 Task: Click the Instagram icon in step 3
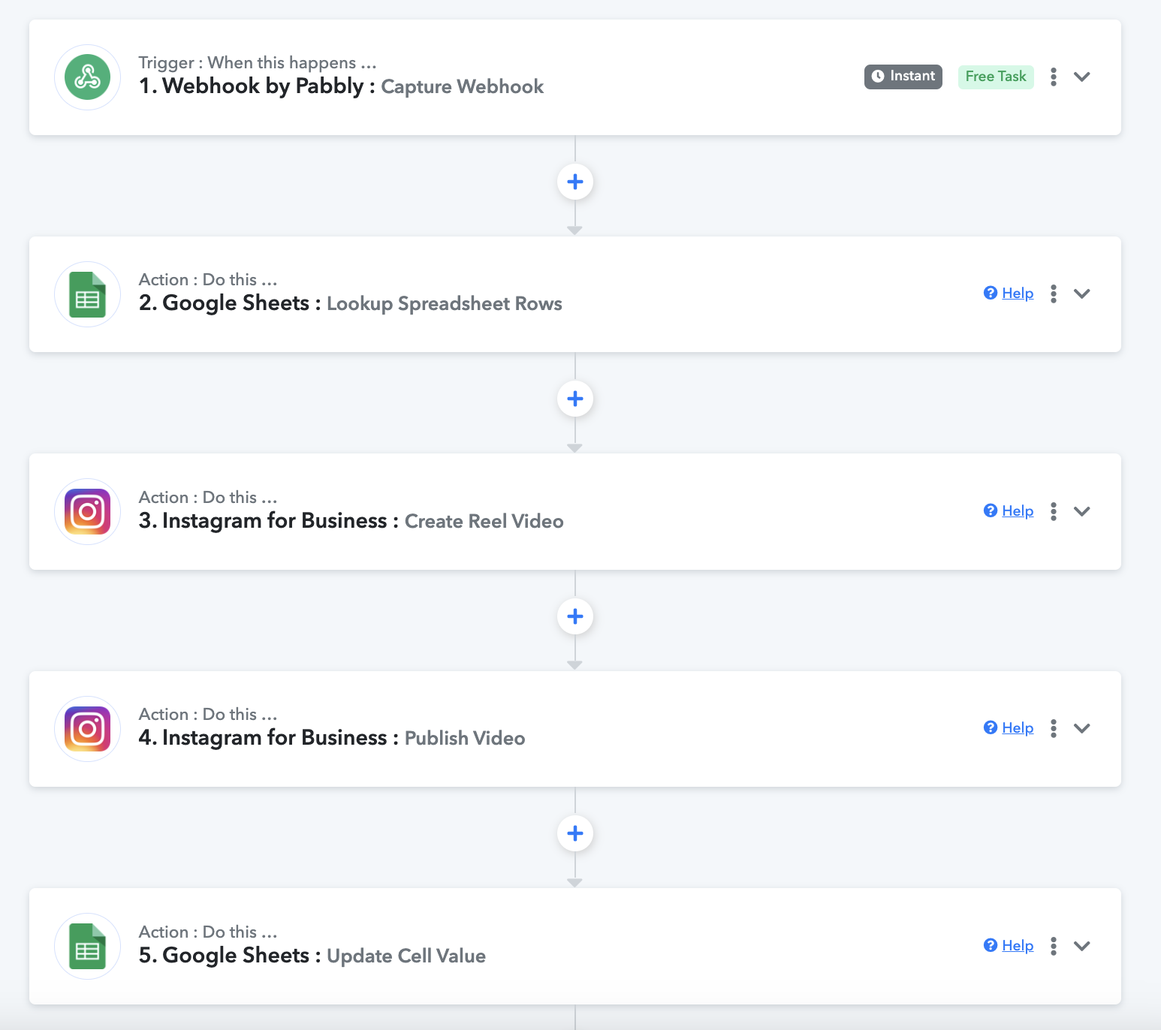click(87, 512)
